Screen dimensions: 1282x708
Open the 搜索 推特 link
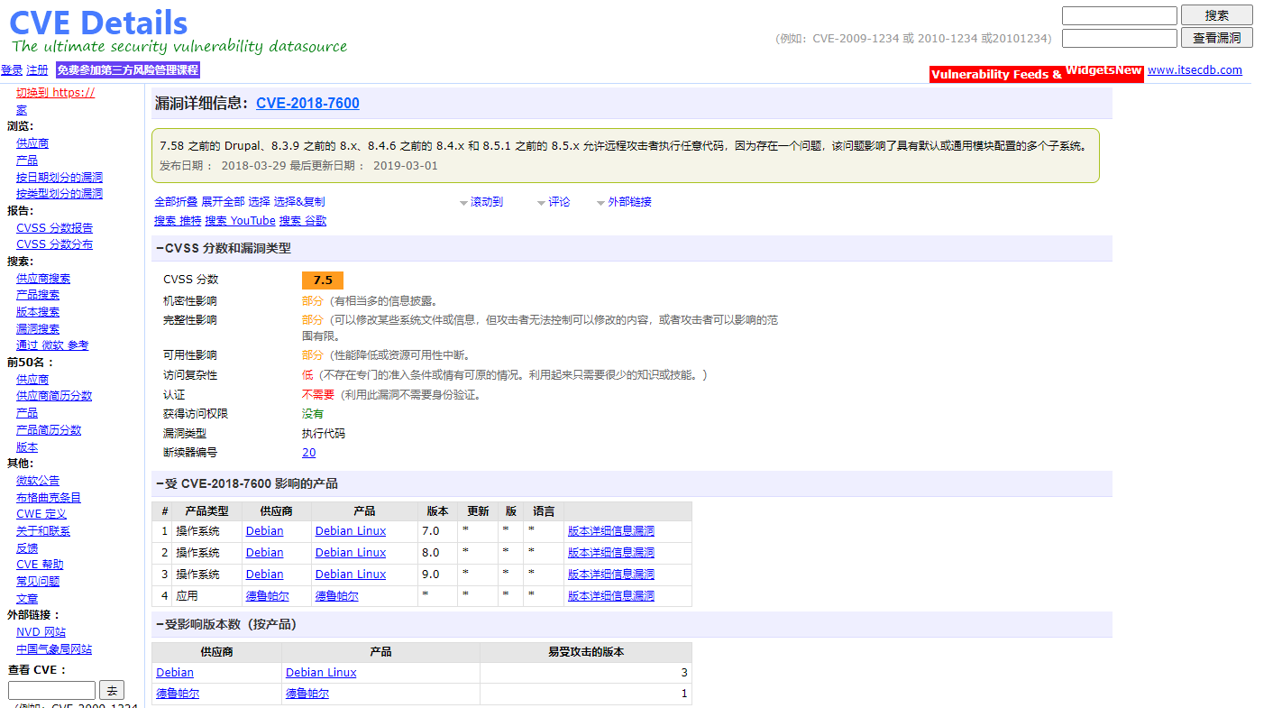[x=178, y=221]
